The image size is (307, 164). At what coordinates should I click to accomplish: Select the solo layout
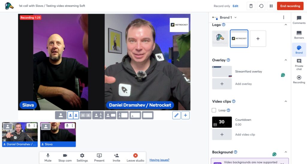click(x=61, y=115)
